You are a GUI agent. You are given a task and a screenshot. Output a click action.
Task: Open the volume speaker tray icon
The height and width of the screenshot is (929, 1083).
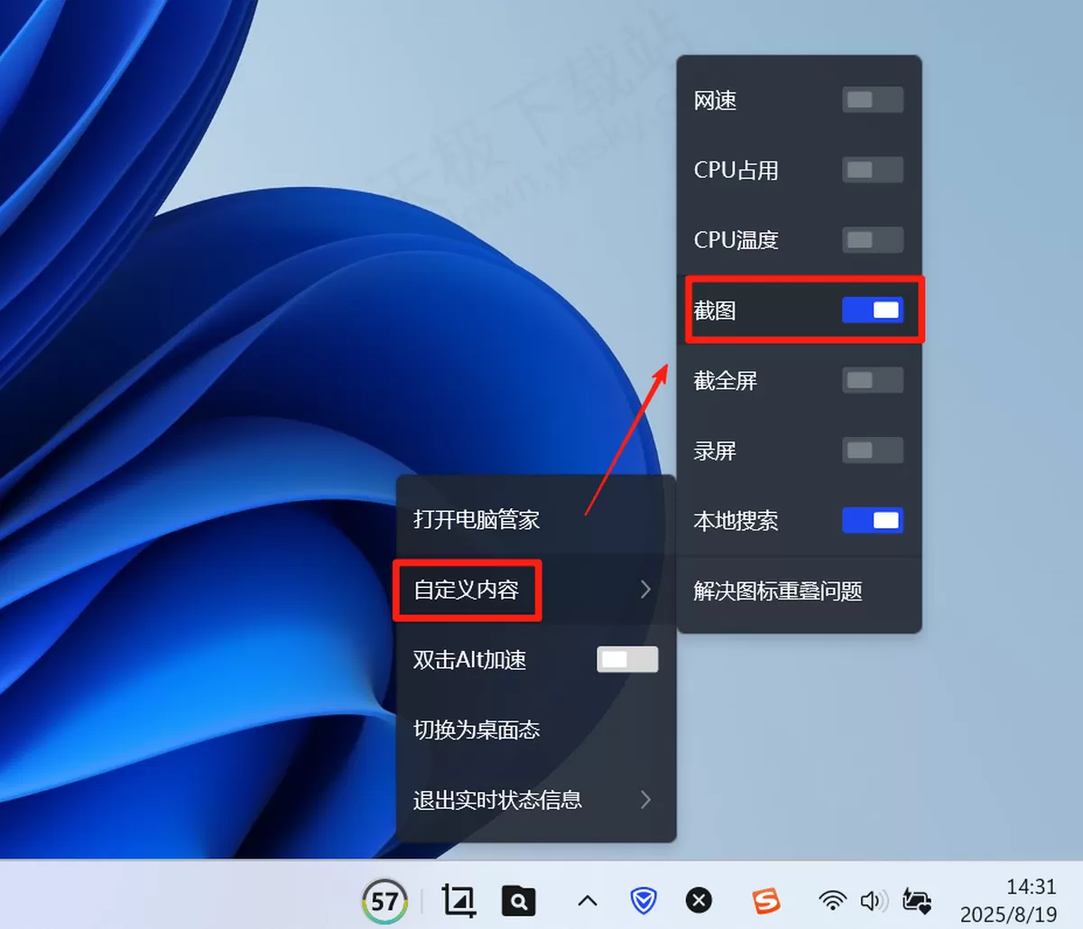tap(874, 900)
